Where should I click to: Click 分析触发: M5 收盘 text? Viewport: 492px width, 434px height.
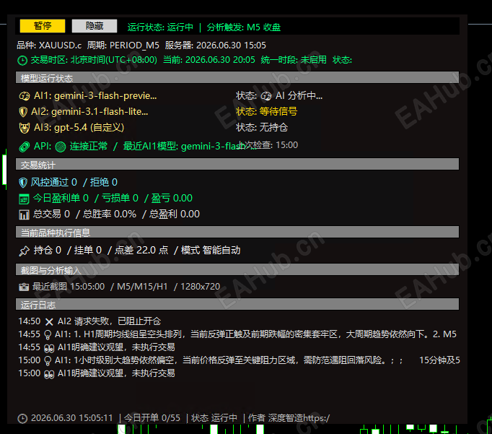coord(244,27)
